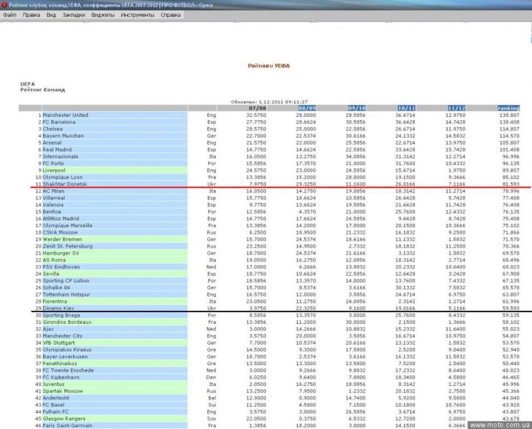Select the Sporting CP Lisbon team name
This screenshot has height=429, width=532.
coord(66,281)
